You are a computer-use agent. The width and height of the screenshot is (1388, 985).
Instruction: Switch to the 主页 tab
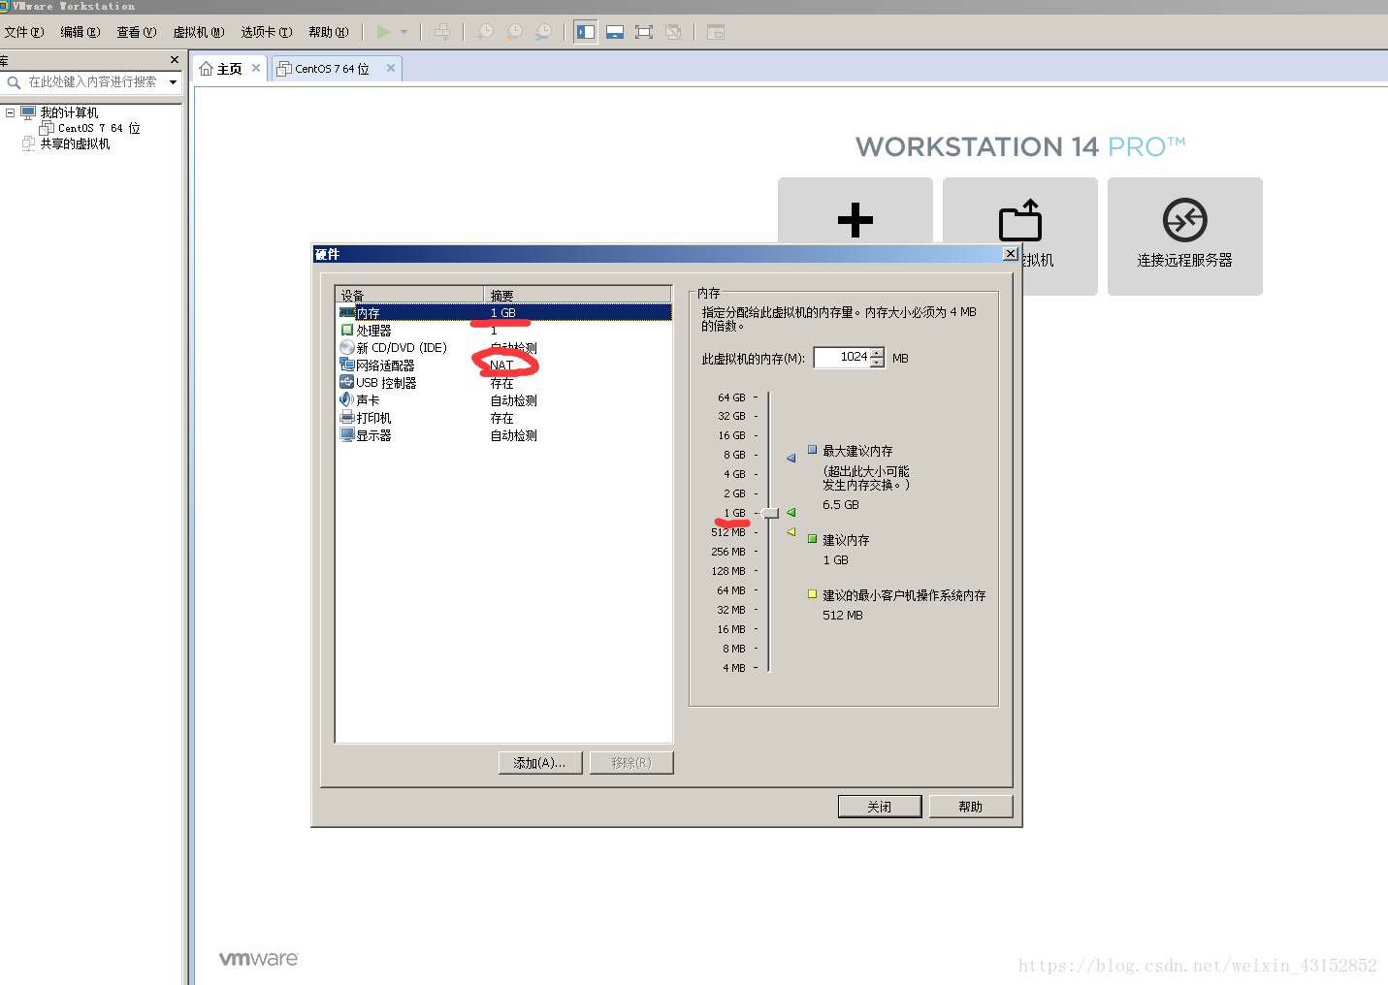tap(230, 69)
